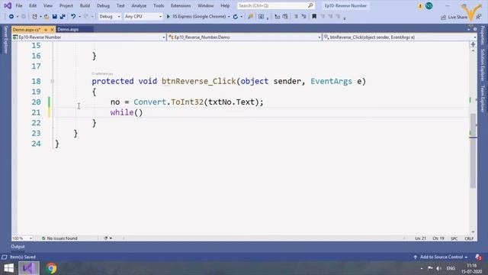The height and width of the screenshot is (275, 488).
Task: Open the Extensions menu
Action: coord(181,5)
